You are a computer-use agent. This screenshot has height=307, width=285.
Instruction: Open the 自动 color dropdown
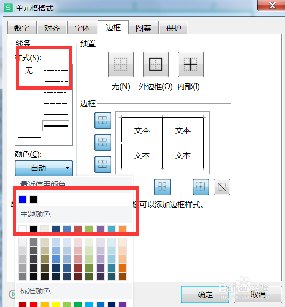coord(43,168)
